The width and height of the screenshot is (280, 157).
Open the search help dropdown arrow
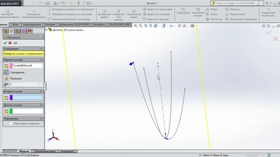click(262, 3)
